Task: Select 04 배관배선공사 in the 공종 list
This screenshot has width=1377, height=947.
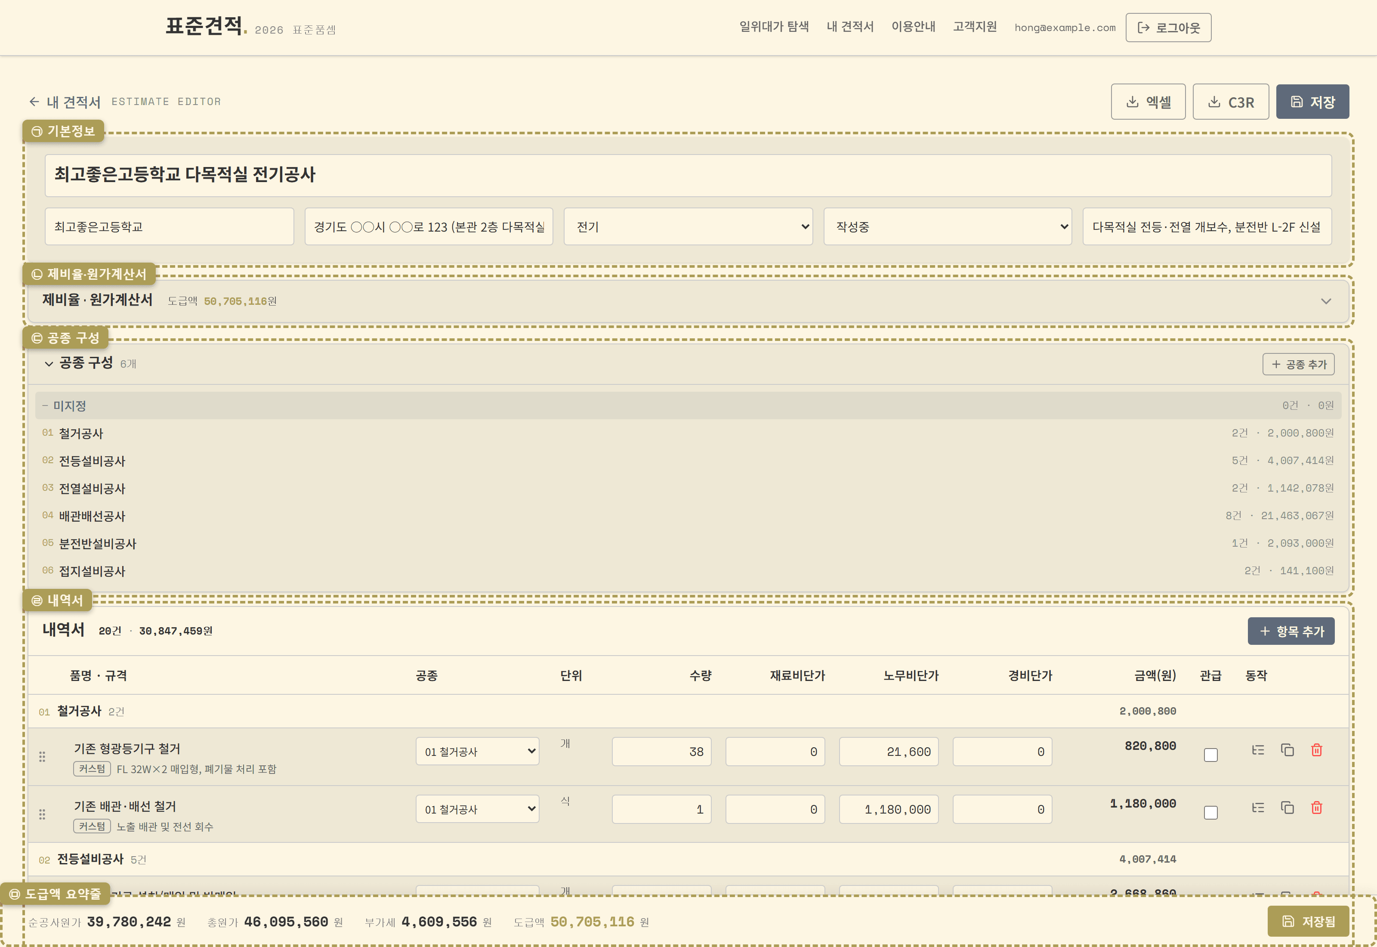Action: pos(688,516)
